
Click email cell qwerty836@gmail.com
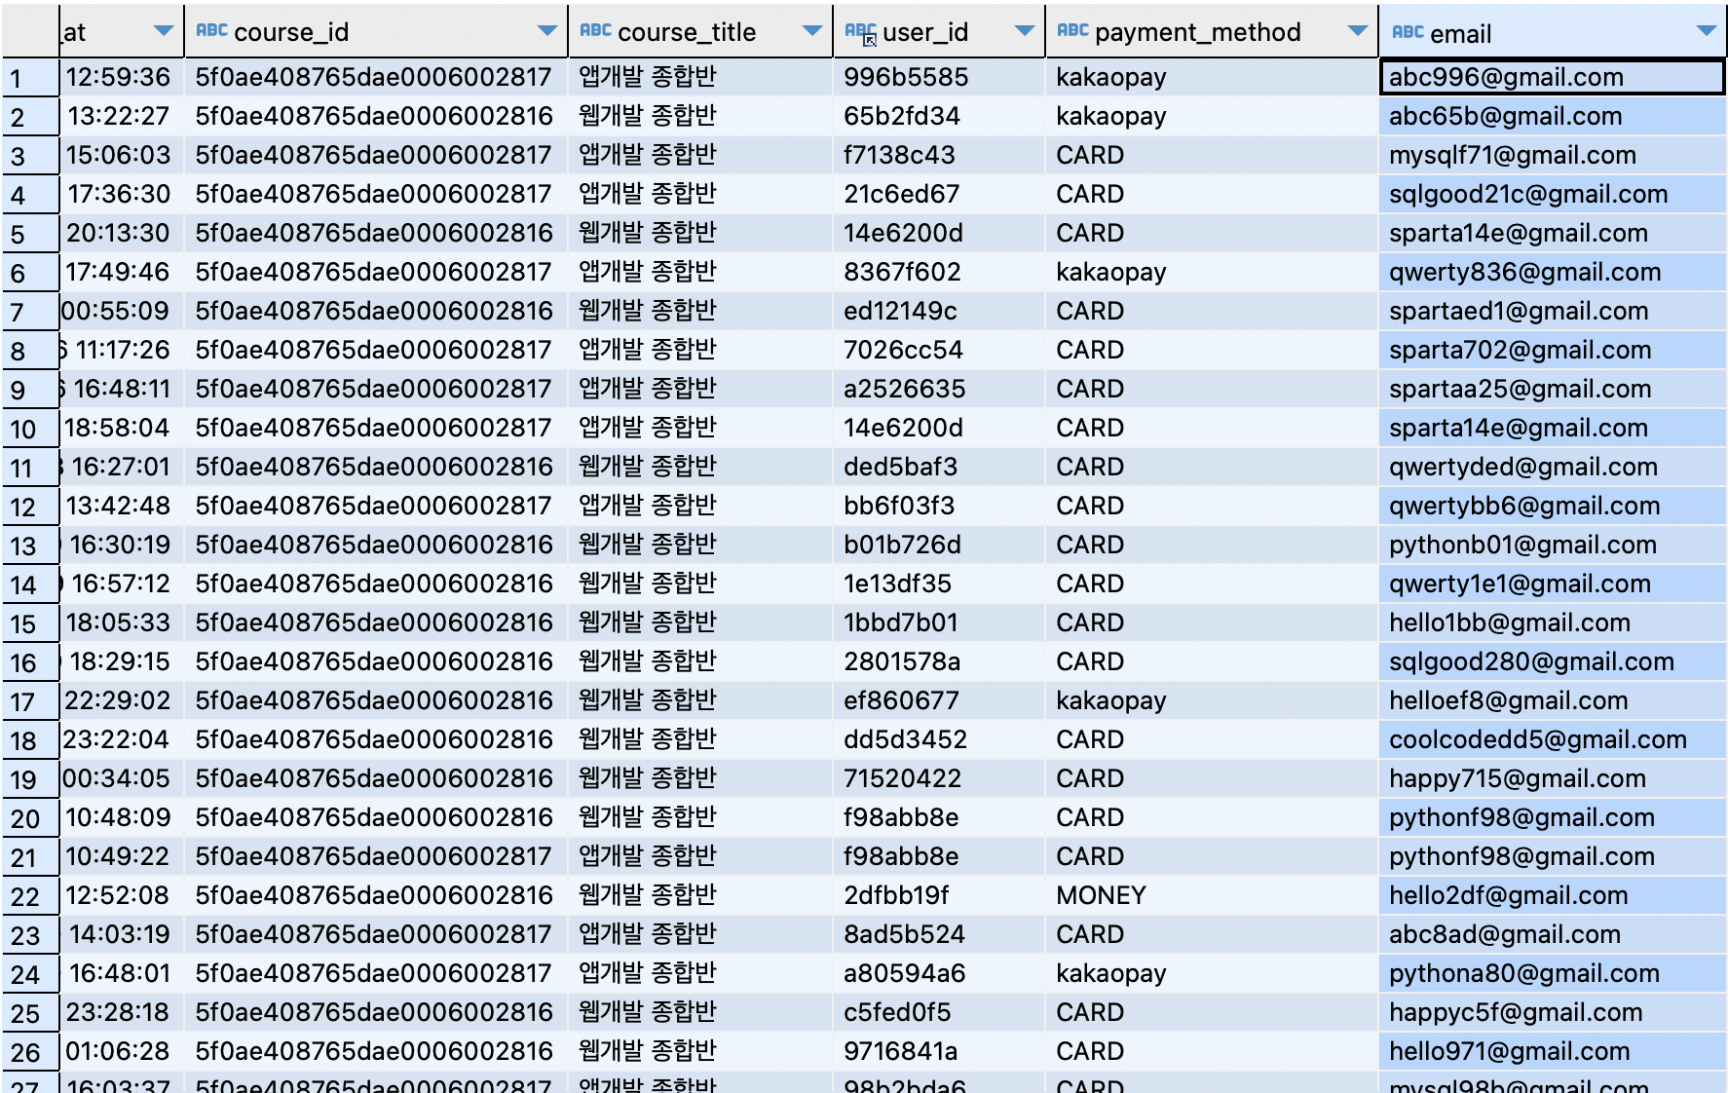pos(1553,272)
